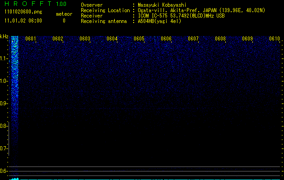The image size is (284, 180).
Task: Click the 0601 time marker
Action: (x=30, y=39)
